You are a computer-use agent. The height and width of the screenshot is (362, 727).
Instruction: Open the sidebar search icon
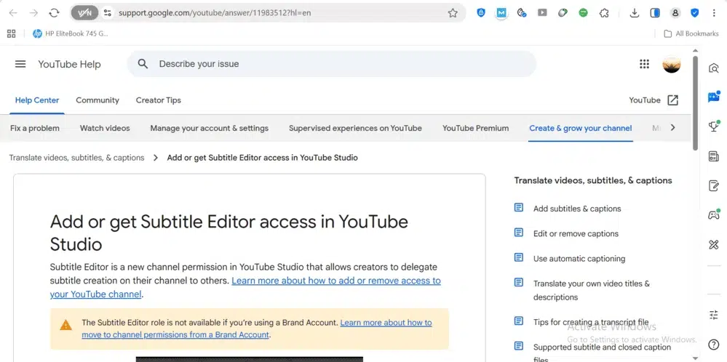coord(714,68)
